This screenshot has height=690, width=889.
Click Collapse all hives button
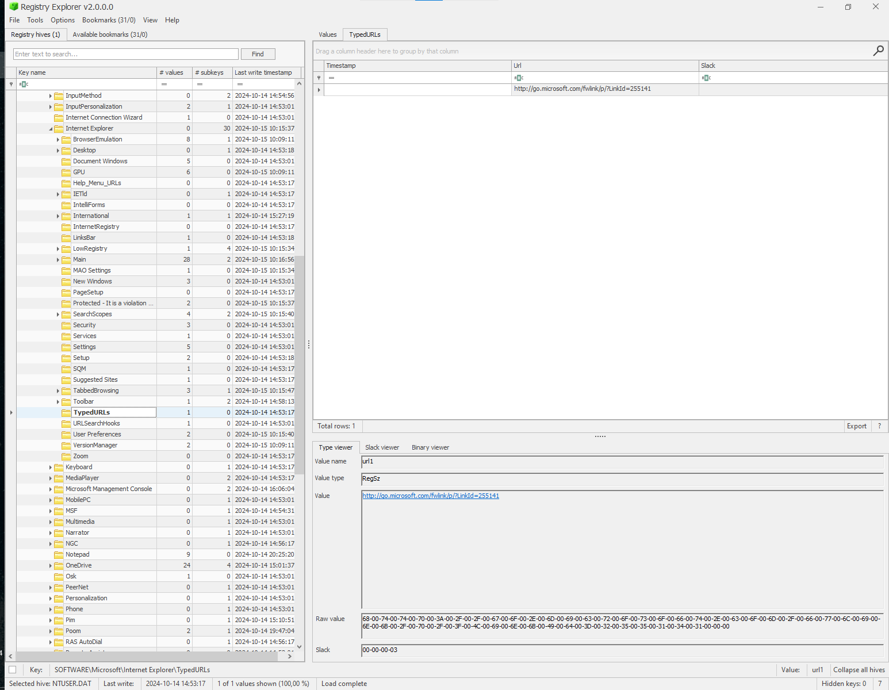(x=859, y=669)
